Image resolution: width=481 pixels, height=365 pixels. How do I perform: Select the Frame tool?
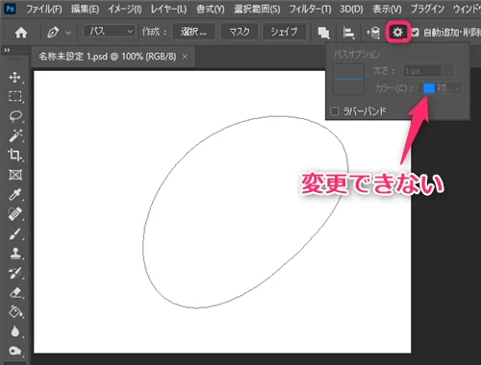[15, 175]
